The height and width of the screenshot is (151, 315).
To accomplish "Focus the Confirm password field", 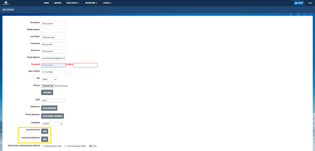I will coord(85,65).
